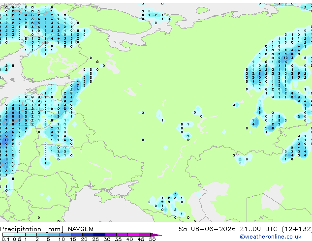Click the '12' precipitation value on the map
This screenshot has height=241, width=312.
[x=6, y=140]
